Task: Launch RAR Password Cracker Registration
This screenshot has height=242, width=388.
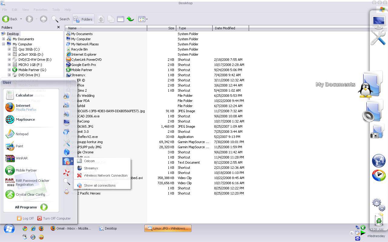Action: [27, 182]
